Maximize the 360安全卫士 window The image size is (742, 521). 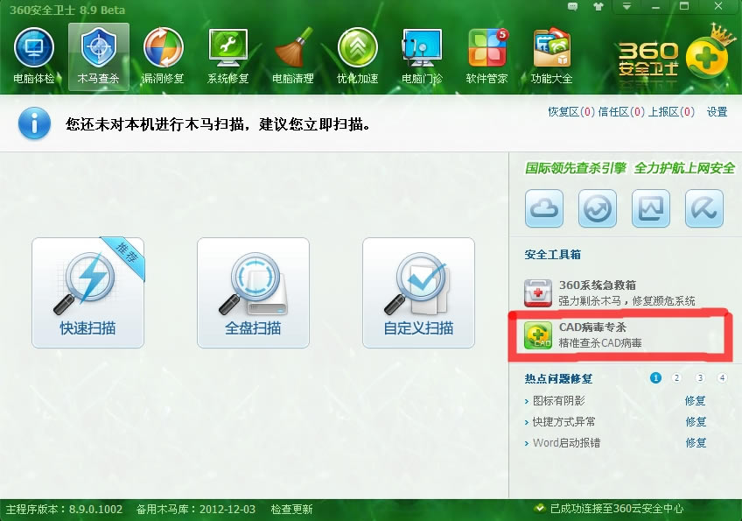tap(684, 7)
